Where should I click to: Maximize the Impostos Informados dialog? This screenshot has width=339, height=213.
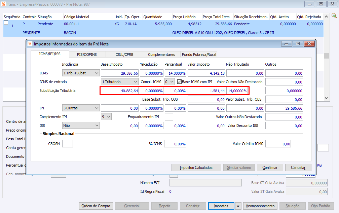pos(298,44)
